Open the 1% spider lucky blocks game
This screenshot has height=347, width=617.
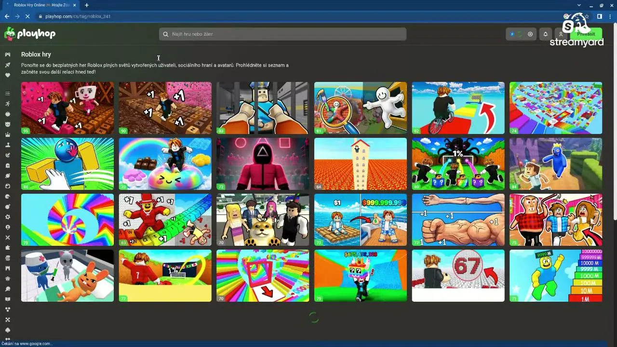(x=458, y=164)
